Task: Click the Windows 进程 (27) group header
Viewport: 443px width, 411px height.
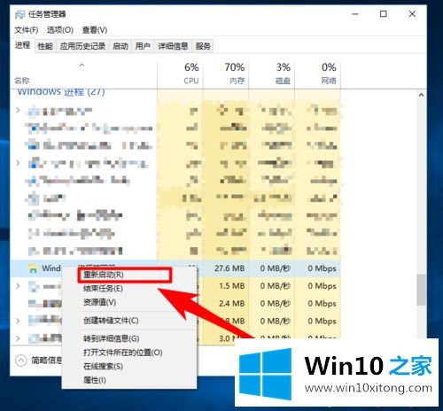Action: point(61,92)
